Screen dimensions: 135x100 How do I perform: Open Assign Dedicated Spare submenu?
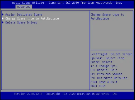coord(24,15)
